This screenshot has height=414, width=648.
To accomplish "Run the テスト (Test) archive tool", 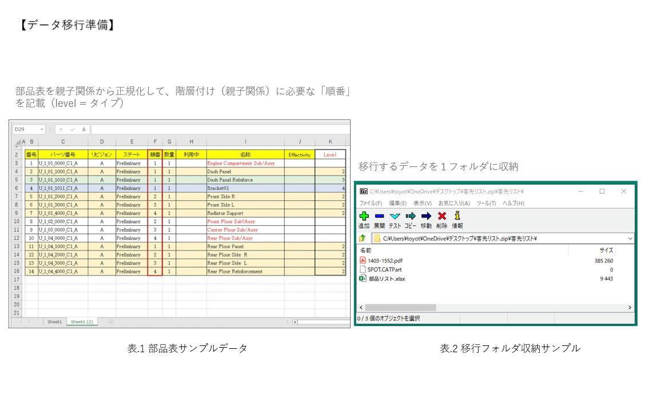I will (395, 216).
